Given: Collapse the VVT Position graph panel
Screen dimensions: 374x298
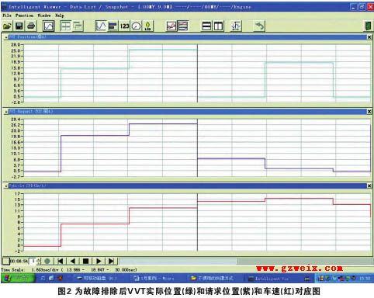Looking at the screenshot, I should coord(6,37).
